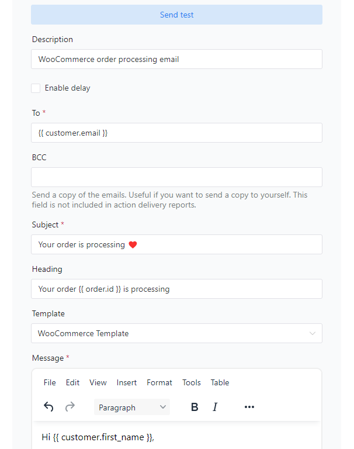The image size is (354, 449).
Task: Click the To recipient field
Action: [176, 133]
